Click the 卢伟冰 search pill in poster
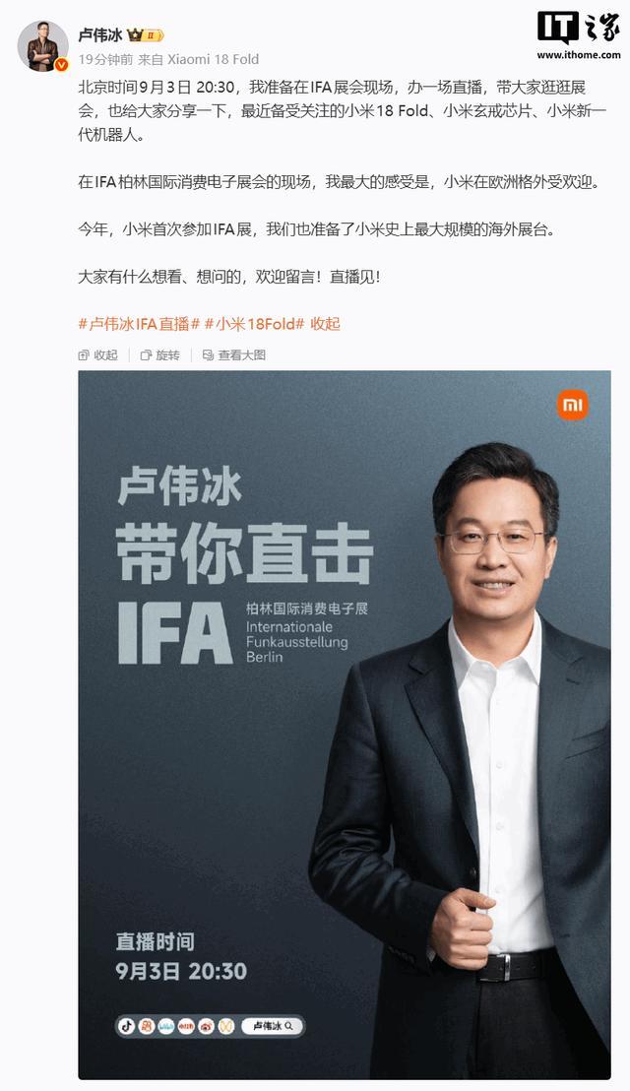Image resolution: width=630 pixels, height=1091 pixels. [272, 1026]
